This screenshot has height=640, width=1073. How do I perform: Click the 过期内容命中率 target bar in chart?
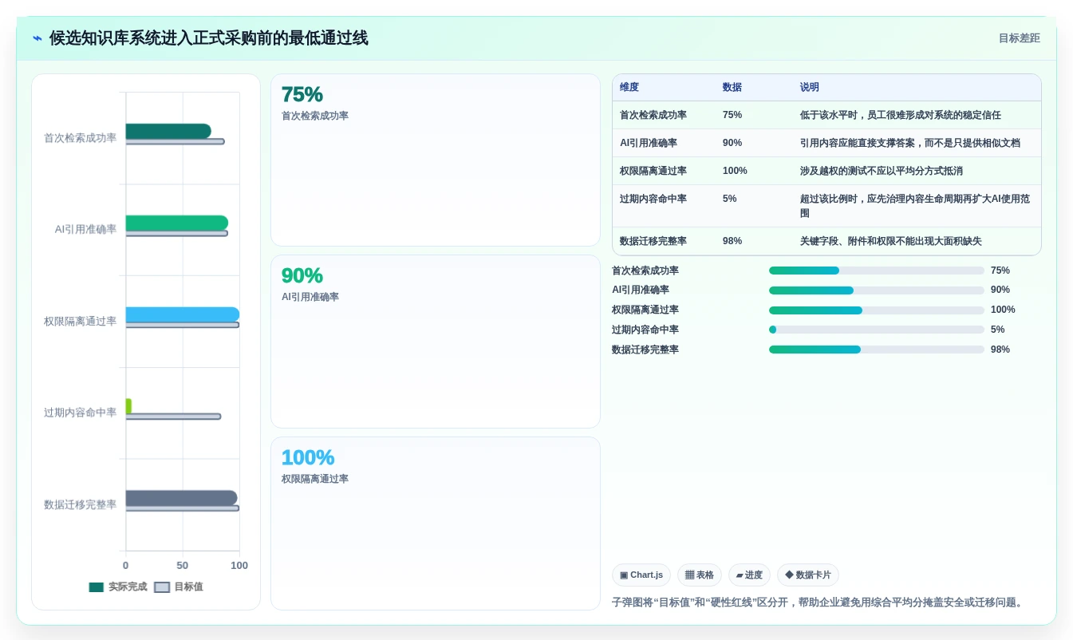[173, 417]
